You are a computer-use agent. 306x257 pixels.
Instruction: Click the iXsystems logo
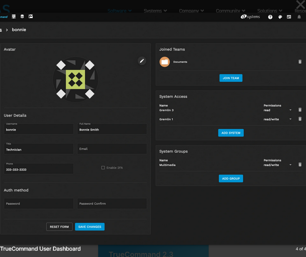[x=250, y=17]
